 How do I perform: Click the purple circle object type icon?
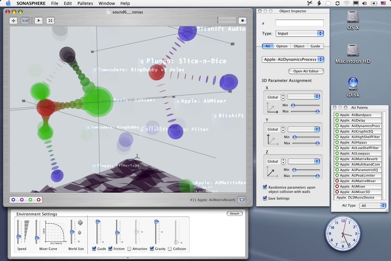tap(22, 200)
